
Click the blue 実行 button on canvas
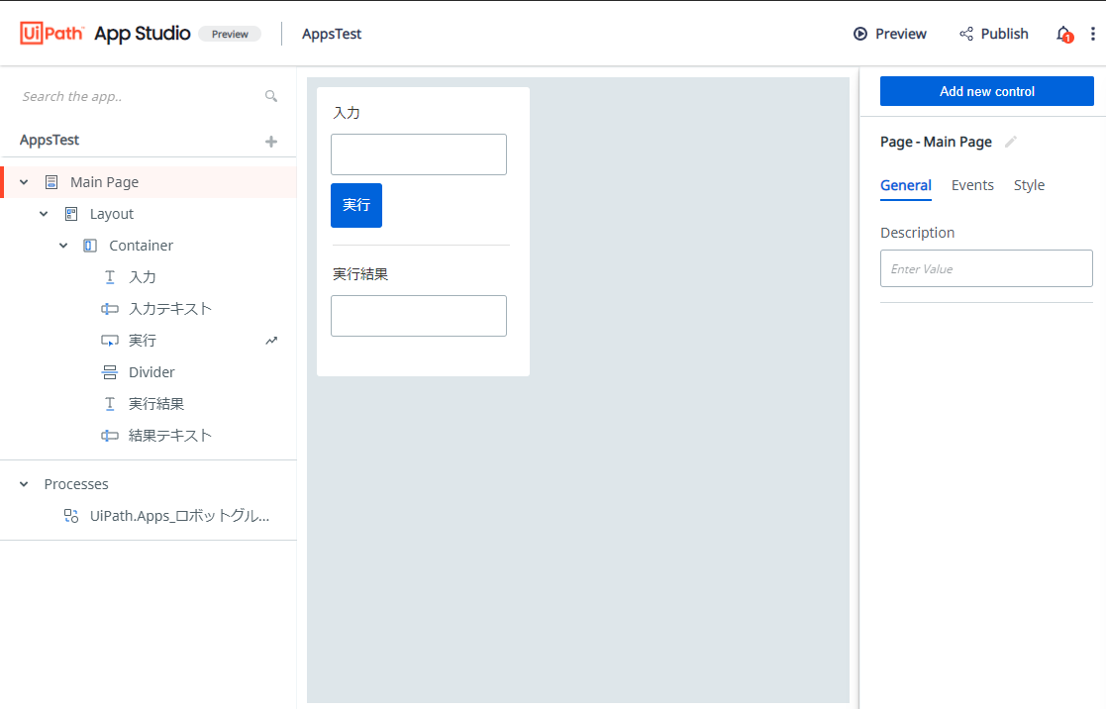[356, 205]
